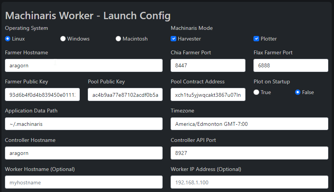Click the Machinaris Mode label
Screen dimensions: 334x192
pyautogui.click(x=192, y=28)
